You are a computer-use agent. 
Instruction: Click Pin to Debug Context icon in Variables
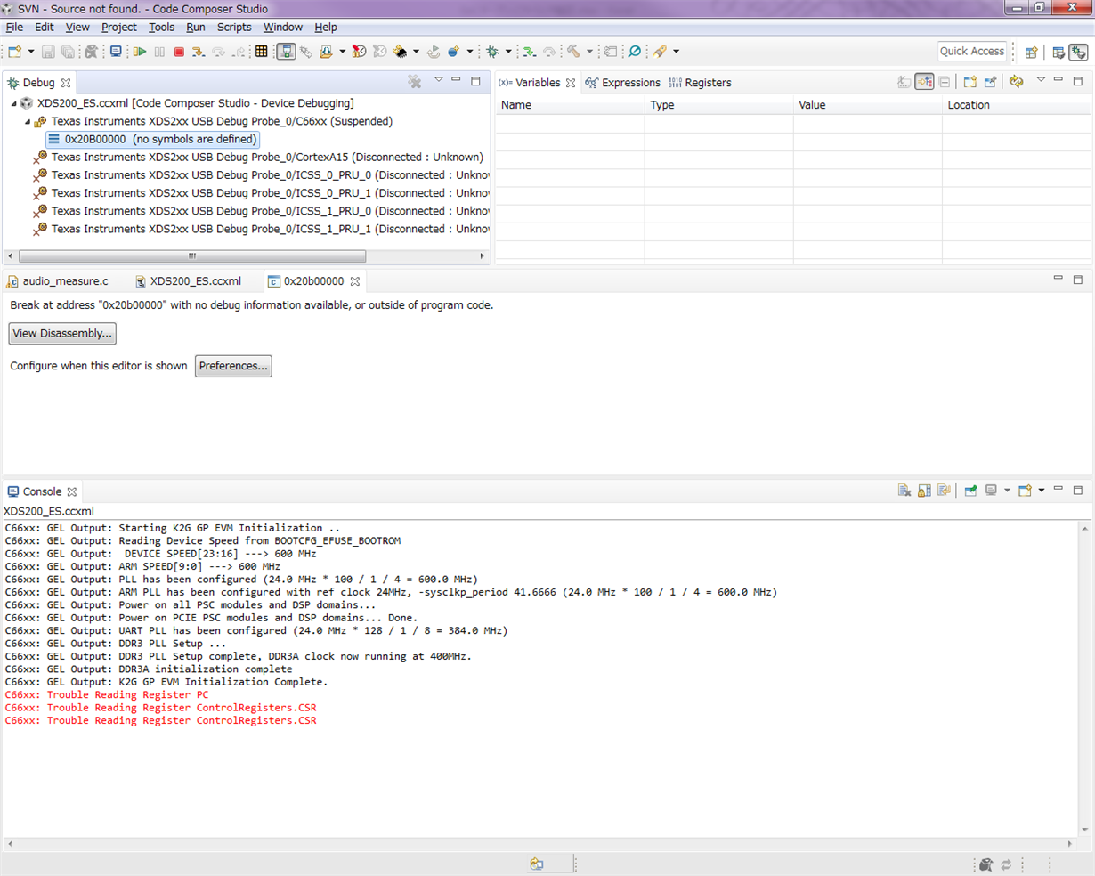(x=990, y=82)
